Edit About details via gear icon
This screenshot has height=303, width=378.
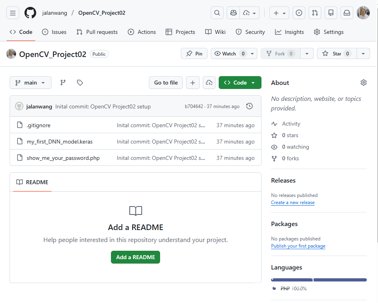(363, 83)
